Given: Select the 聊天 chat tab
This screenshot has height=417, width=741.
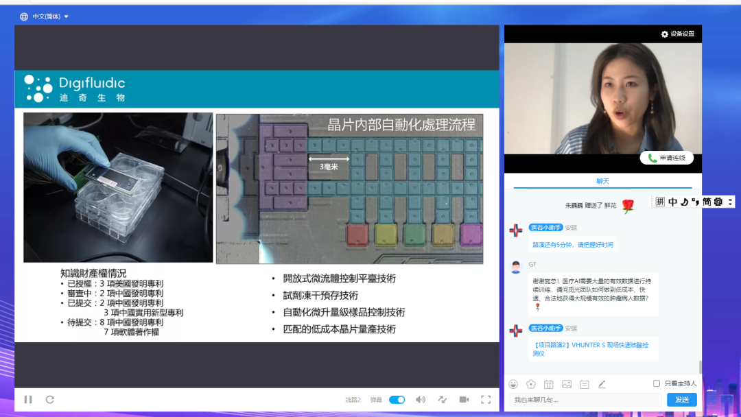Looking at the screenshot, I should pos(602,181).
